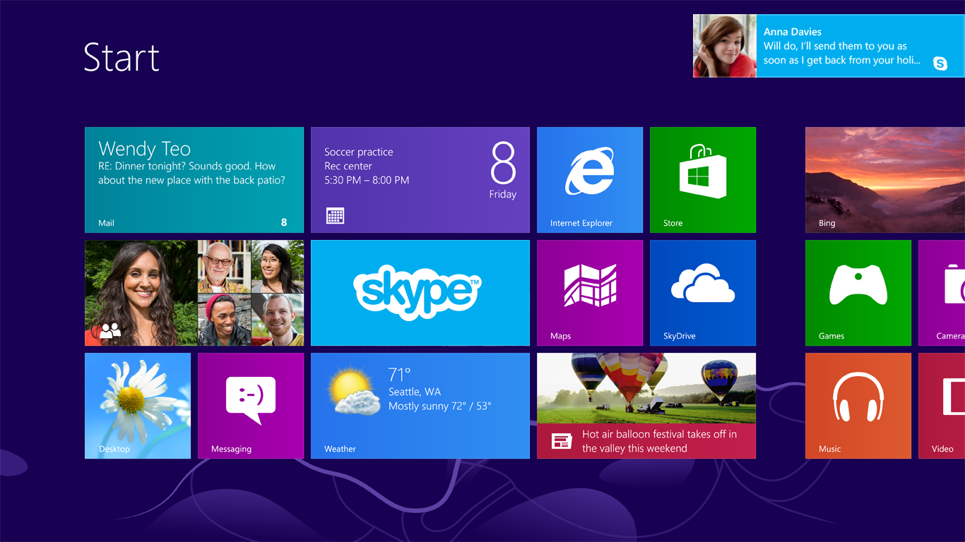Switch to the Desktop
Image resolution: width=965 pixels, height=542 pixels.
pyautogui.click(x=137, y=405)
